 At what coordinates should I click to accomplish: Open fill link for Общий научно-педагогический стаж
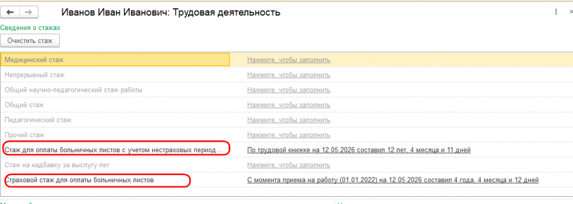(x=289, y=90)
